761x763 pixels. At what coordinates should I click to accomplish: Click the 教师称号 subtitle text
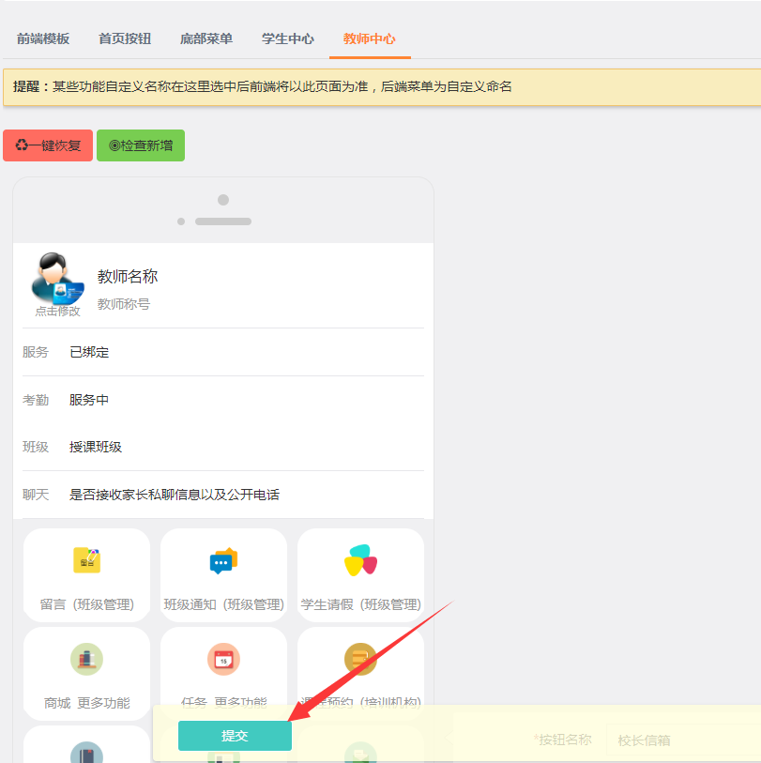124,304
